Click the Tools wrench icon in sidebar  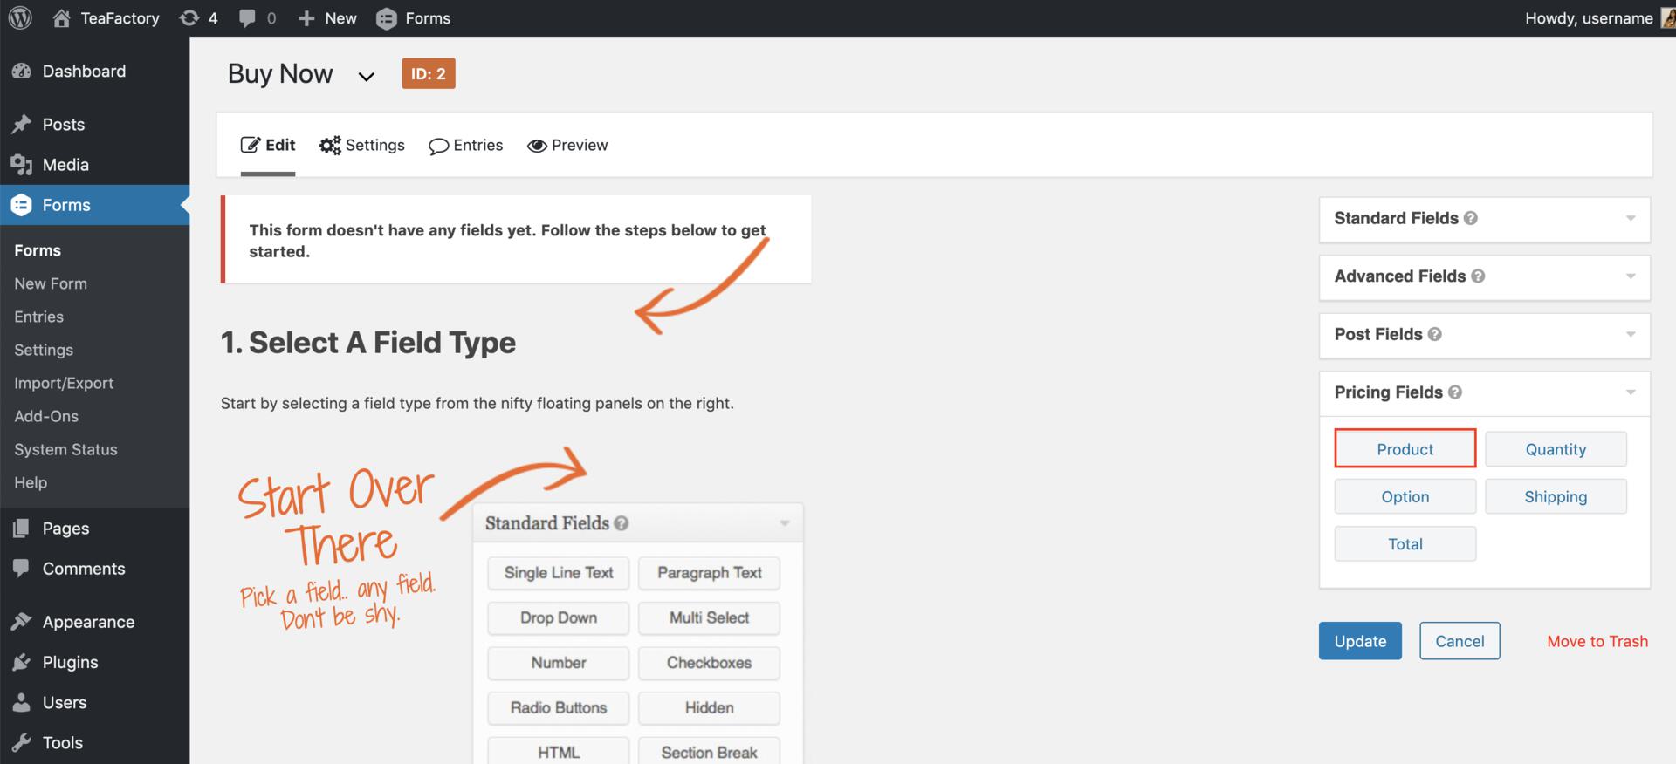pyautogui.click(x=22, y=743)
